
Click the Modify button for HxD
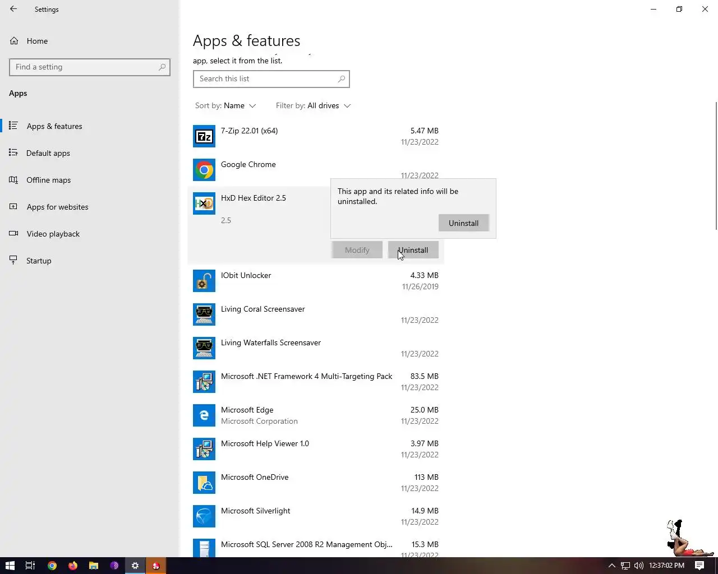click(357, 250)
